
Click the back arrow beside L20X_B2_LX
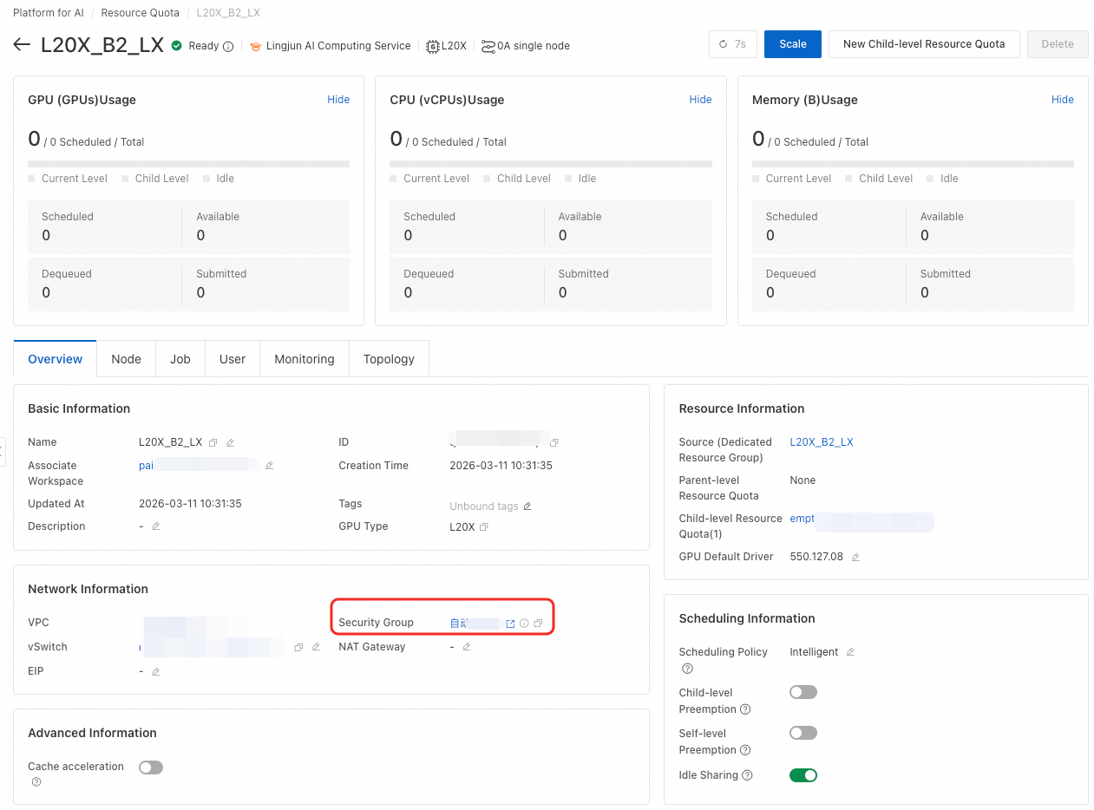(22, 45)
